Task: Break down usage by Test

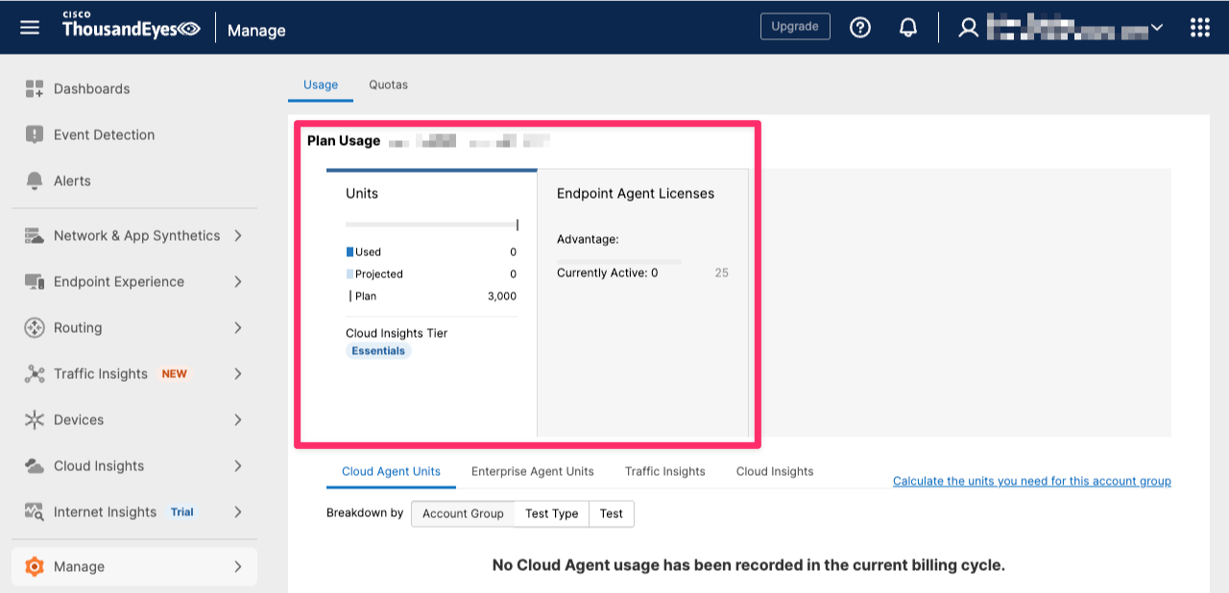Action: pos(612,513)
